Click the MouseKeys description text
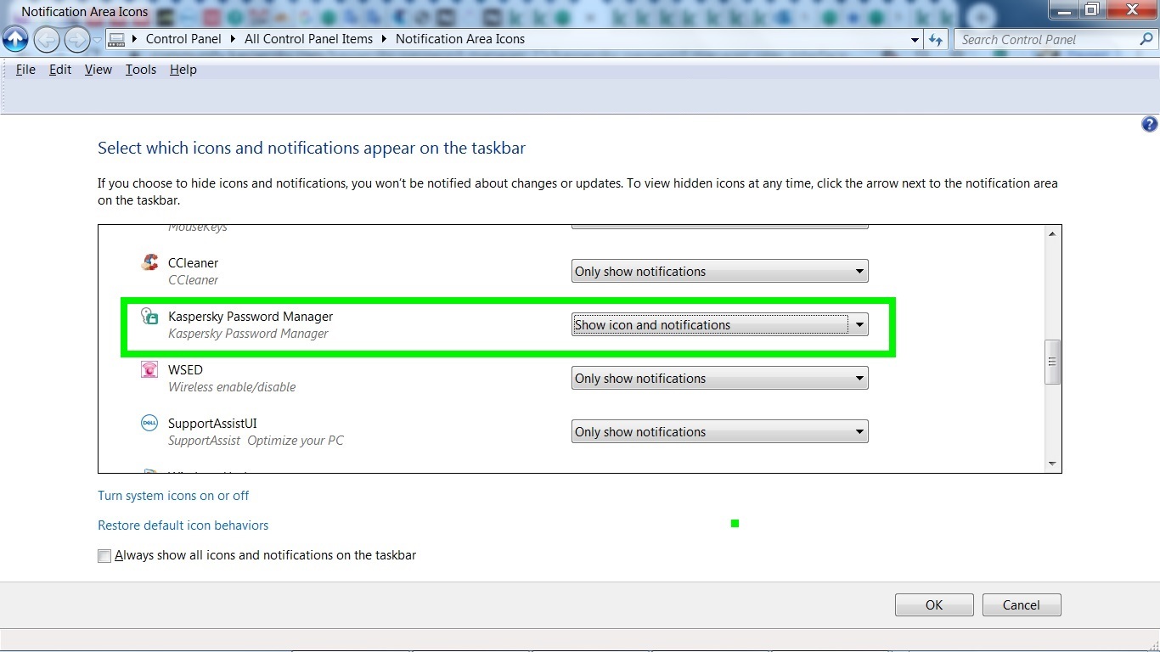1160x652 pixels. [x=198, y=228]
